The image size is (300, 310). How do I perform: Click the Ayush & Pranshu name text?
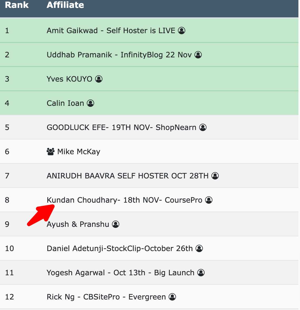(x=78, y=224)
